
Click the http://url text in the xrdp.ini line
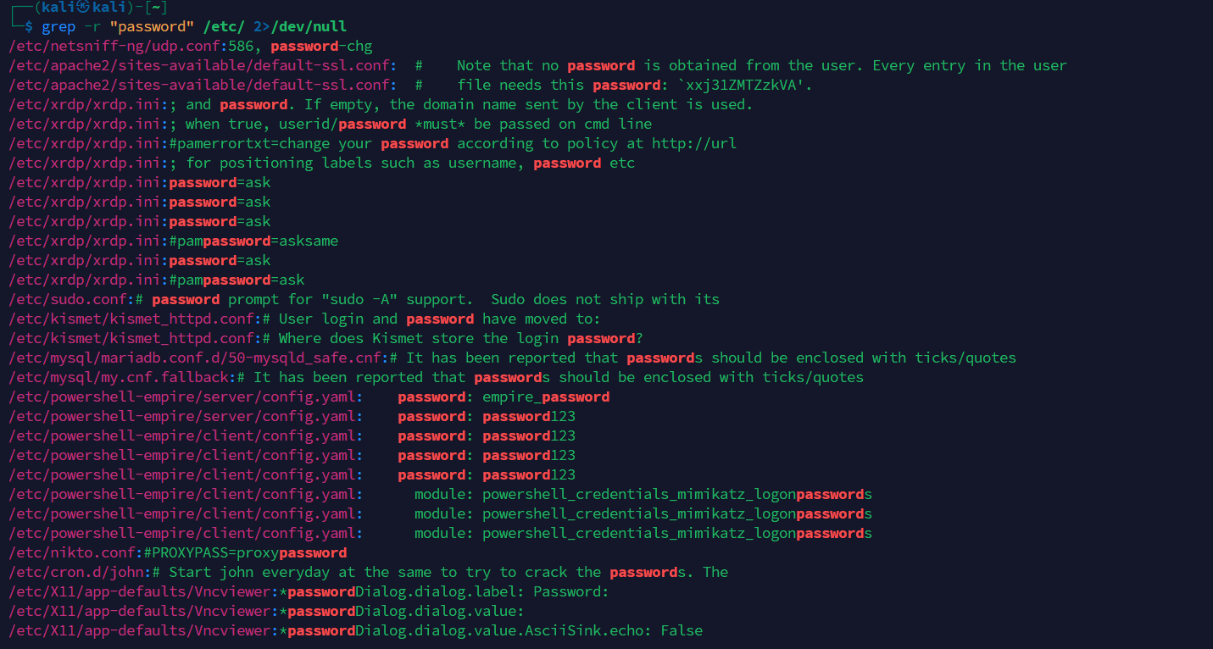click(694, 143)
